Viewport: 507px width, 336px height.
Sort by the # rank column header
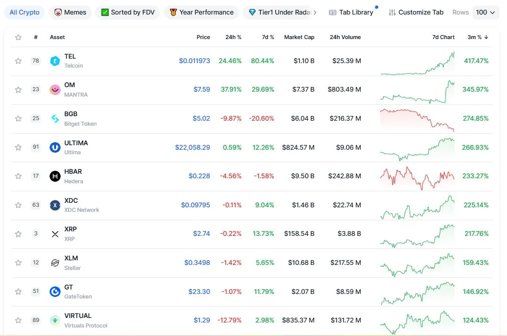coord(36,37)
